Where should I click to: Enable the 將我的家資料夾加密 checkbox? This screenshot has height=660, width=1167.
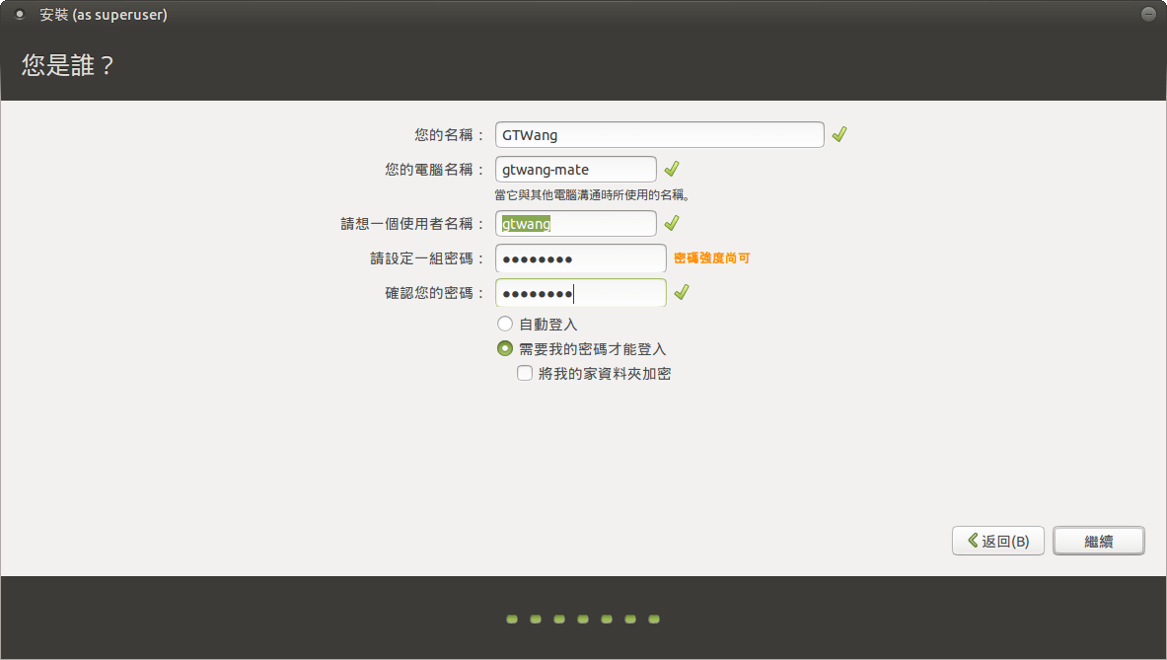[x=525, y=373]
